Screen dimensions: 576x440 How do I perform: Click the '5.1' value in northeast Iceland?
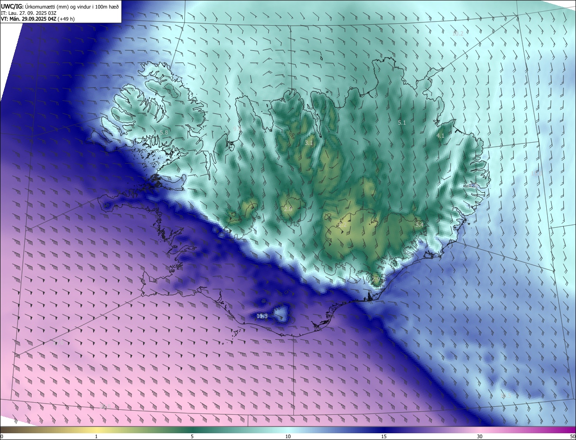402,122
